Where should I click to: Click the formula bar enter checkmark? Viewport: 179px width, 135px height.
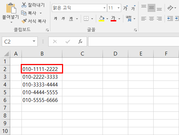pyautogui.click(x=68, y=41)
